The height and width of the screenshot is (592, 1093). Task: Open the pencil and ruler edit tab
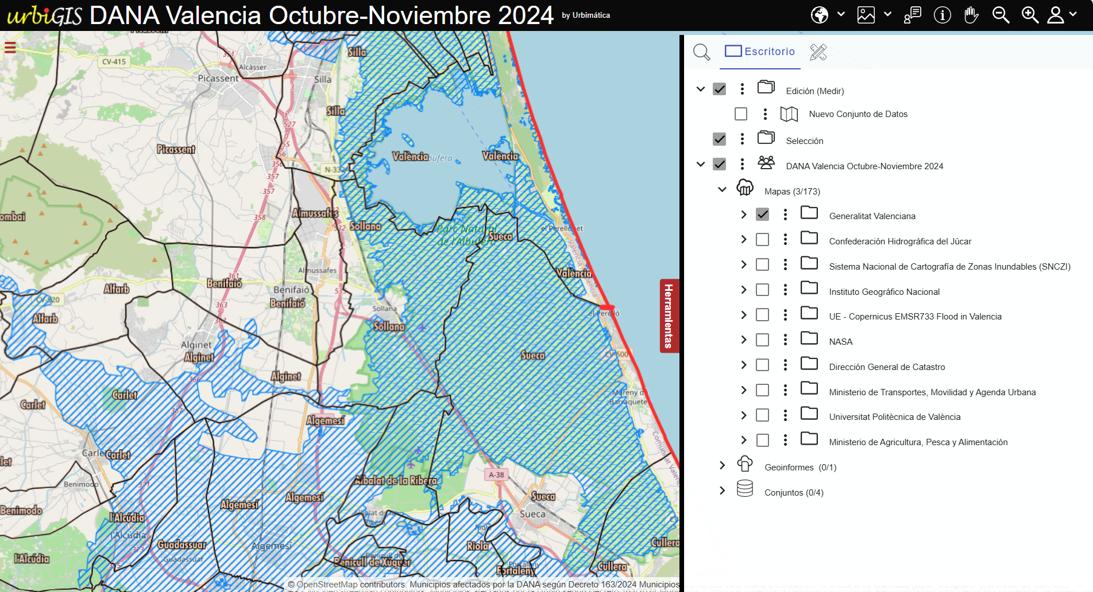point(818,52)
